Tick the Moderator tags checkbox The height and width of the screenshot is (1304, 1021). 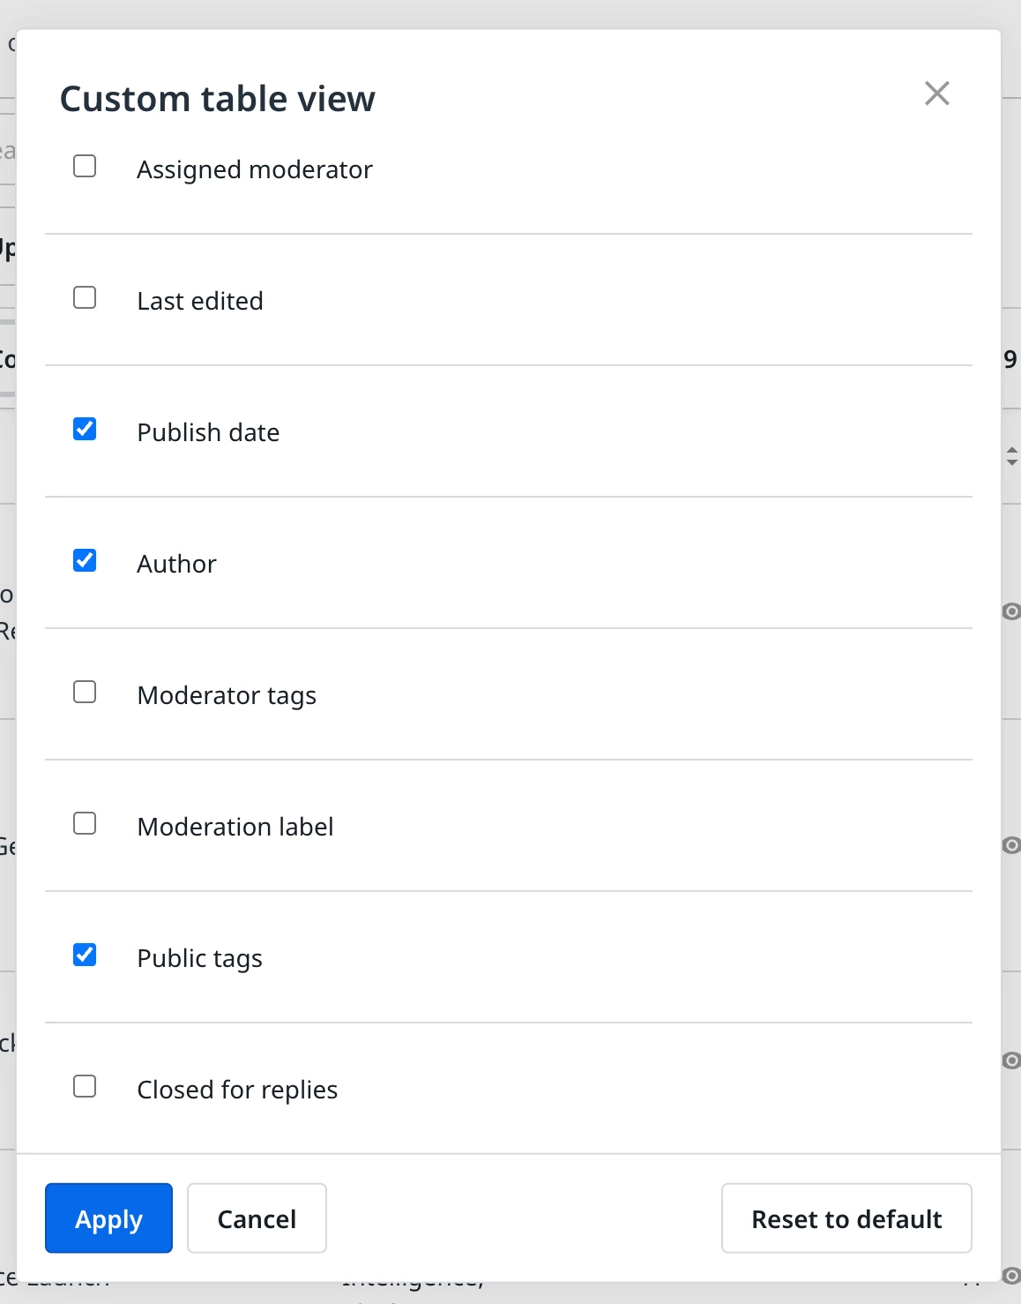85,693
